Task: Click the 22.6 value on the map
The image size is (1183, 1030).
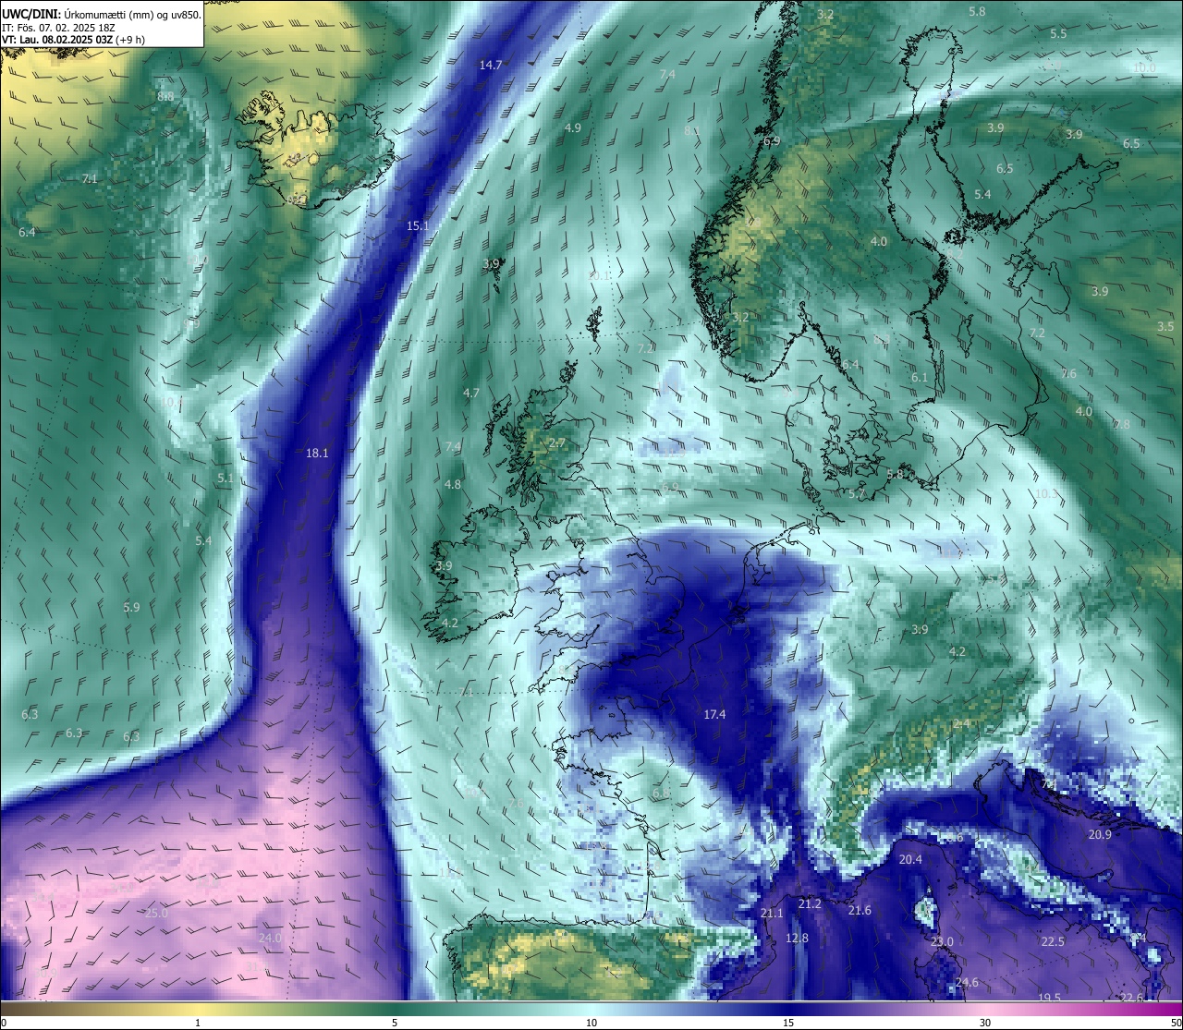Action: tap(1131, 998)
